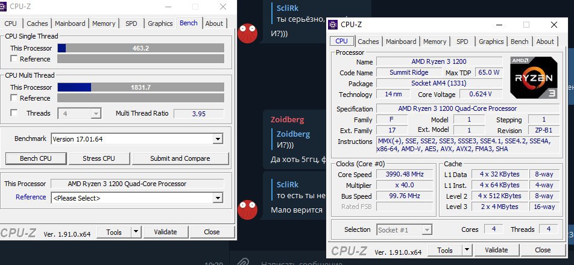Click Level 3 cache value 2 x 4 MBytes
The width and height of the screenshot is (574, 265).
pyautogui.click(x=500, y=207)
